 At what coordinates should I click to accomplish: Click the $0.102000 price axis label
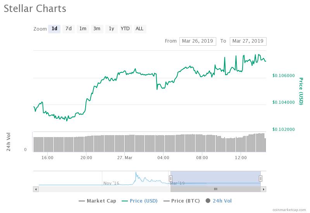pos(284,129)
